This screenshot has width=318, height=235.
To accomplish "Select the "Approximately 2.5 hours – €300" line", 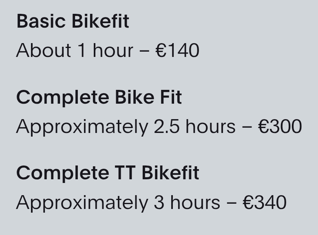I will [x=159, y=127].
